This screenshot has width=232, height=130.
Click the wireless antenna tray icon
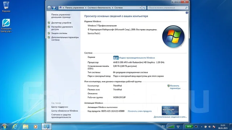[178, 126]
